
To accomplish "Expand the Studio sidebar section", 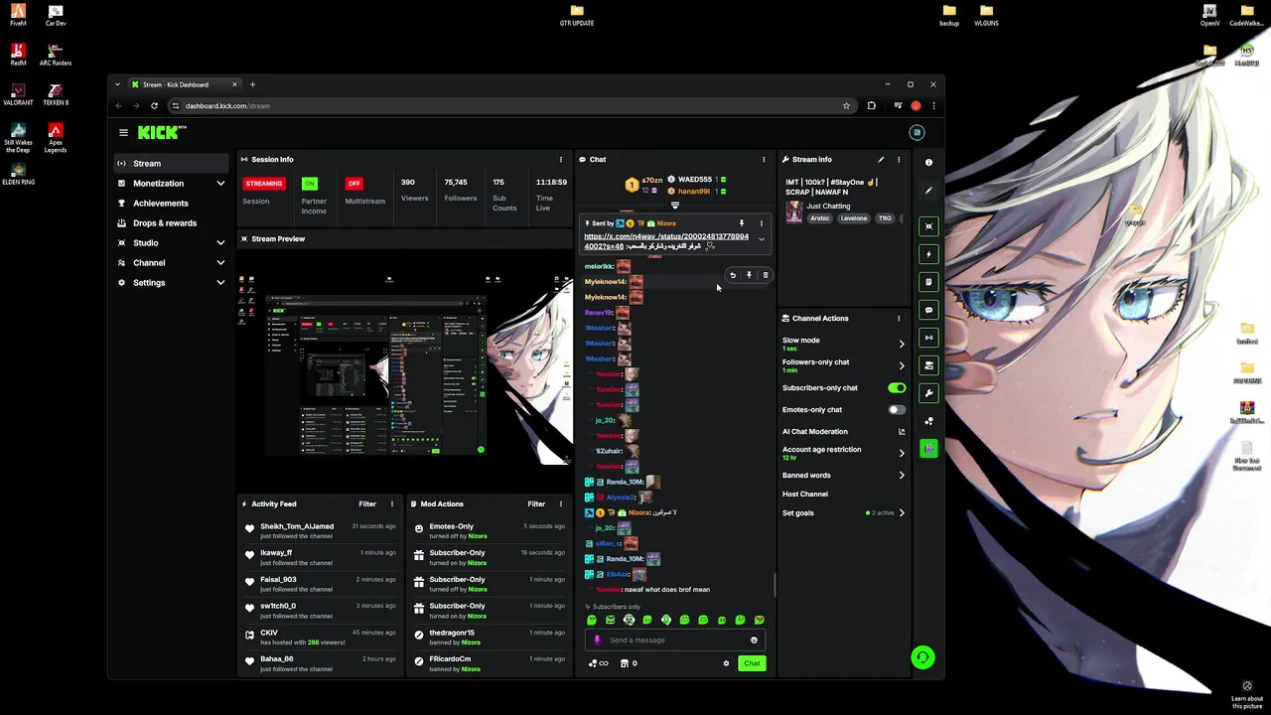I will coord(220,242).
